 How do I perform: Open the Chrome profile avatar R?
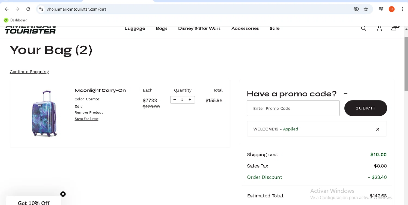point(392,9)
